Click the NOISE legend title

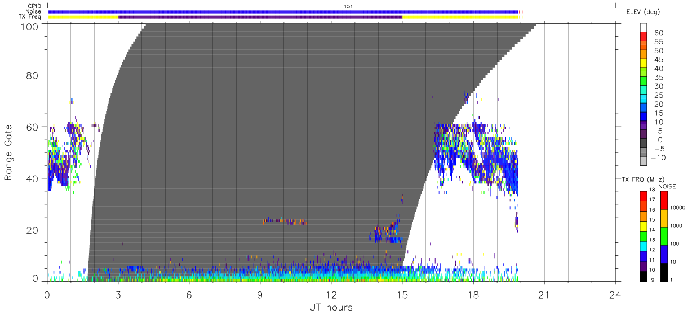pyautogui.click(x=667, y=186)
